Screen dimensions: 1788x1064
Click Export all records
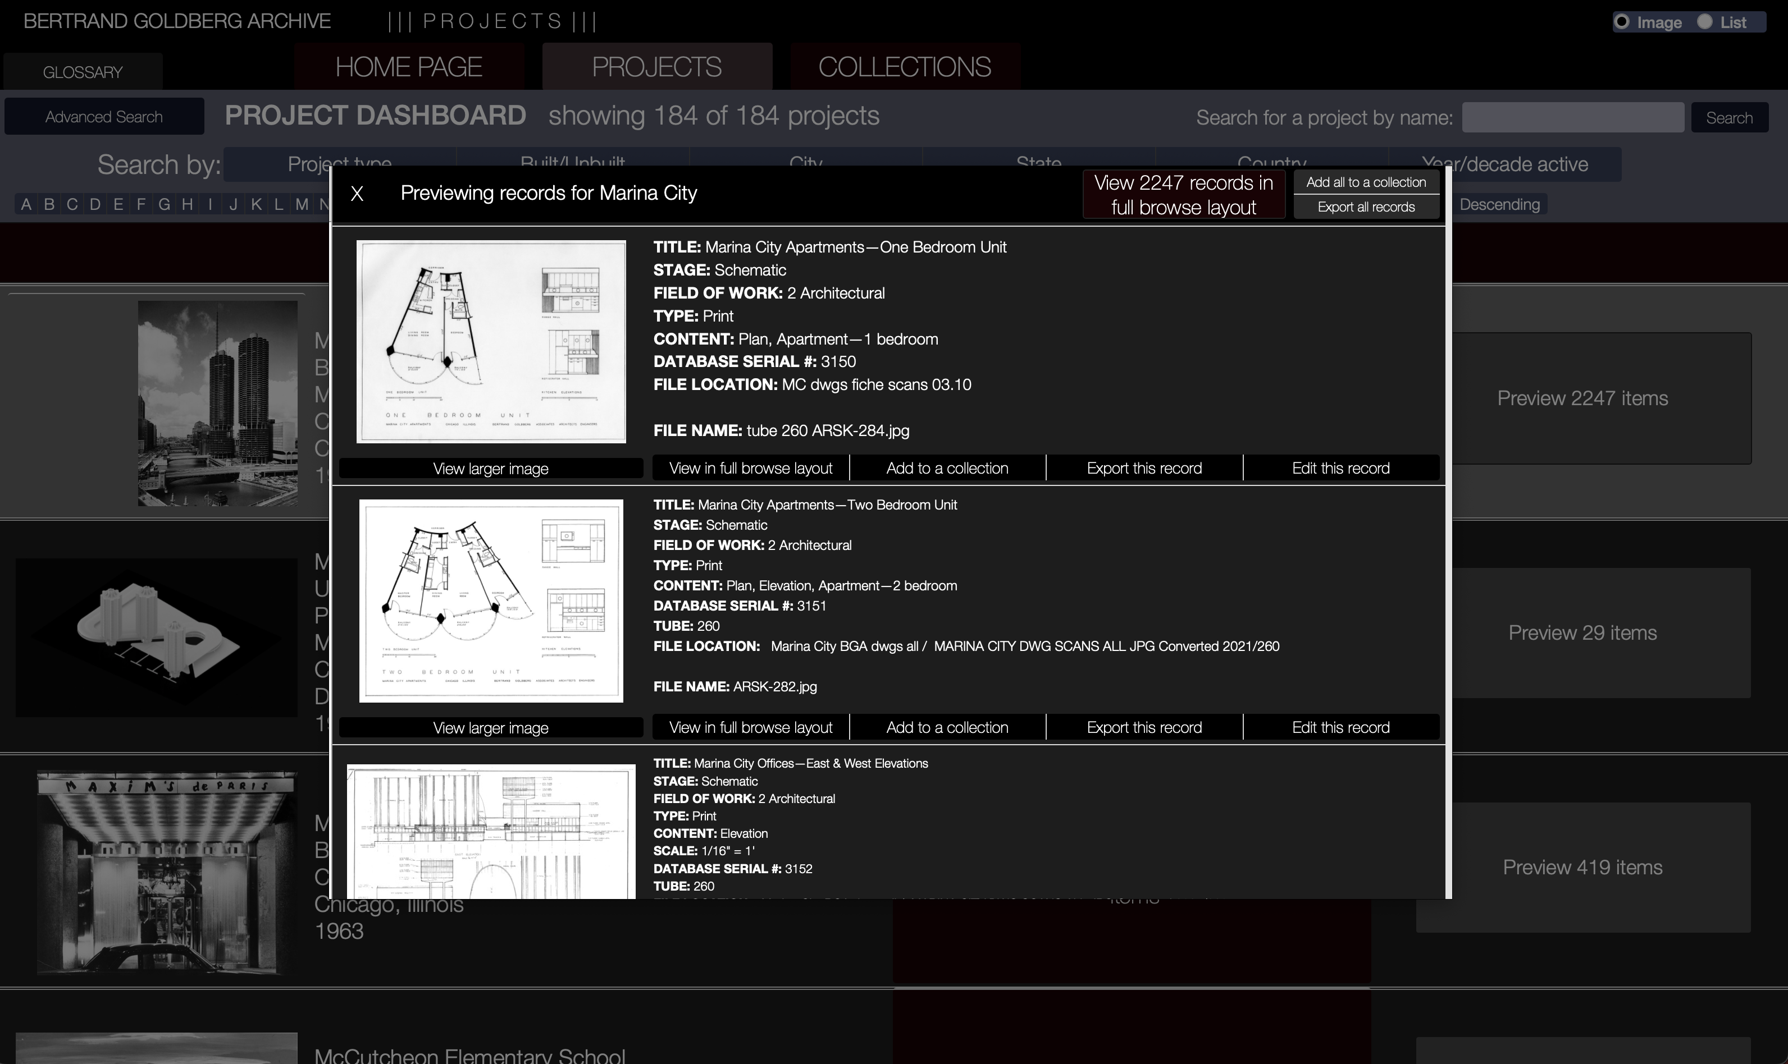pos(1365,207)
